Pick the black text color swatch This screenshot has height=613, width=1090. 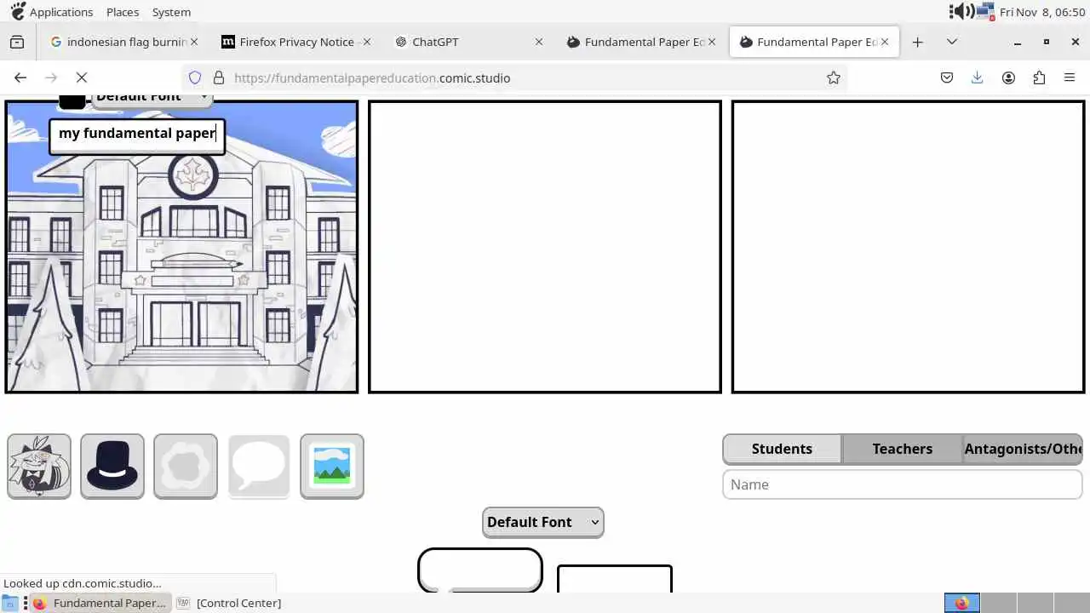click(72, 100)
